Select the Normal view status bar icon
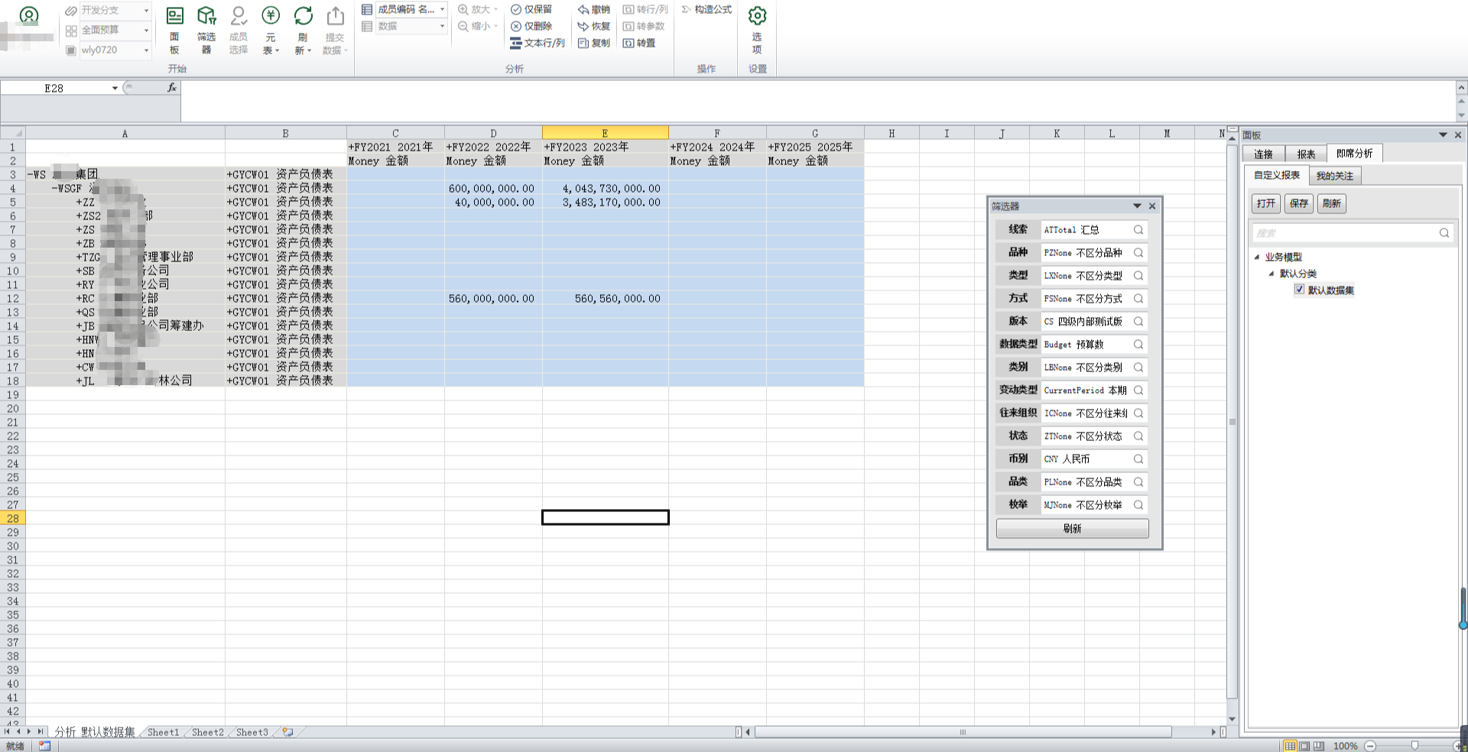Viewport: 1468px width, 752px height. point(1290,746)
